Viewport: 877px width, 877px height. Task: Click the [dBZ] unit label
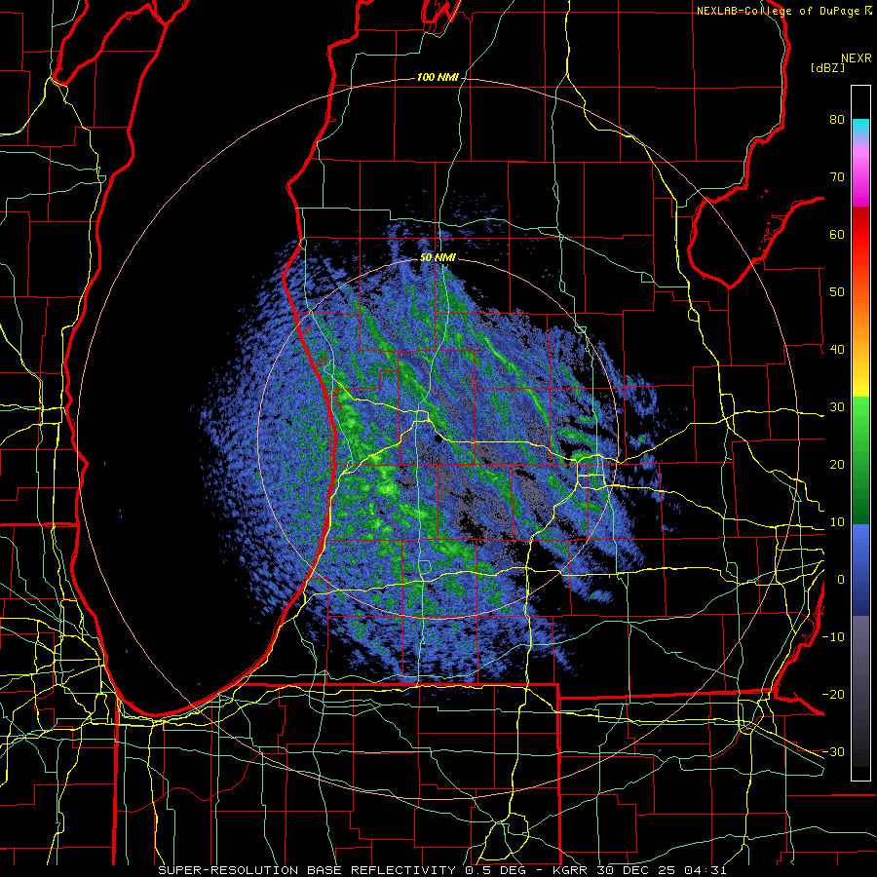pyautogui.click(x=827, y=67)
